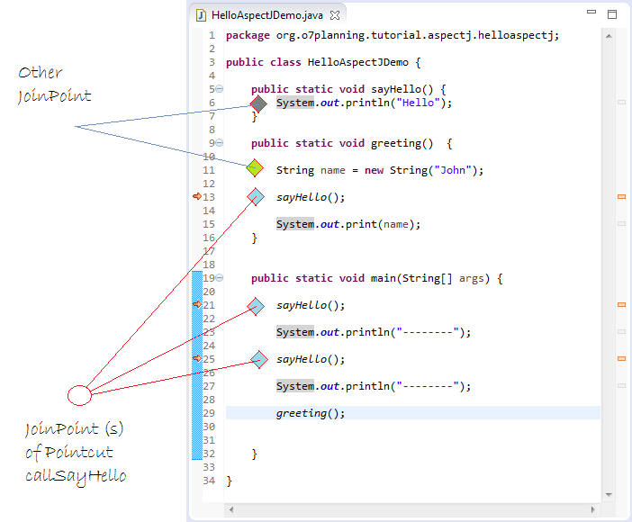Click the blue range indicator beside line 30
Viewport: 632px width, 522px height.
point(196,427)
